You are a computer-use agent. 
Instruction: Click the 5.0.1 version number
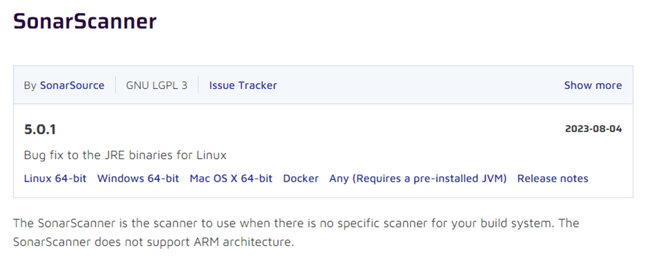40,130
